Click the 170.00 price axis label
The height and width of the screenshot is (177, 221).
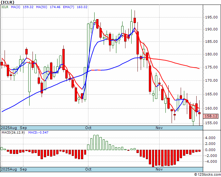pyautogui.click(x=211, y=80)
